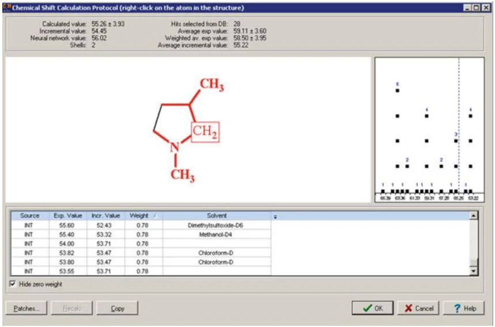
Task: Click the Dimethylsulfoxide-D6 solvent cell
Action: pos(217,225)
